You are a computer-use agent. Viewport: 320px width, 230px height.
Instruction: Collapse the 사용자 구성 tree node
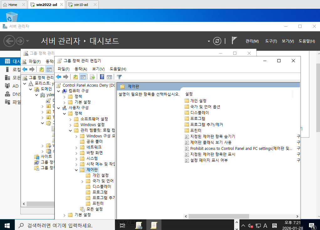tap(59, 108)
